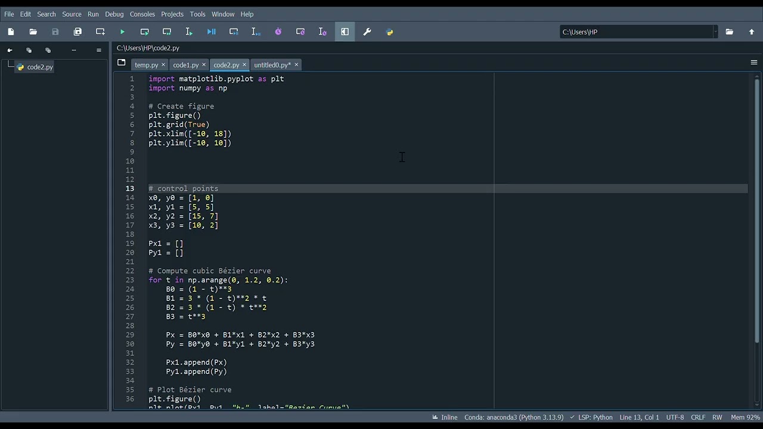Viewport: 763px width, 429px height.
Task: Open the PYTHONPATH manager
Action: [389, 32]
